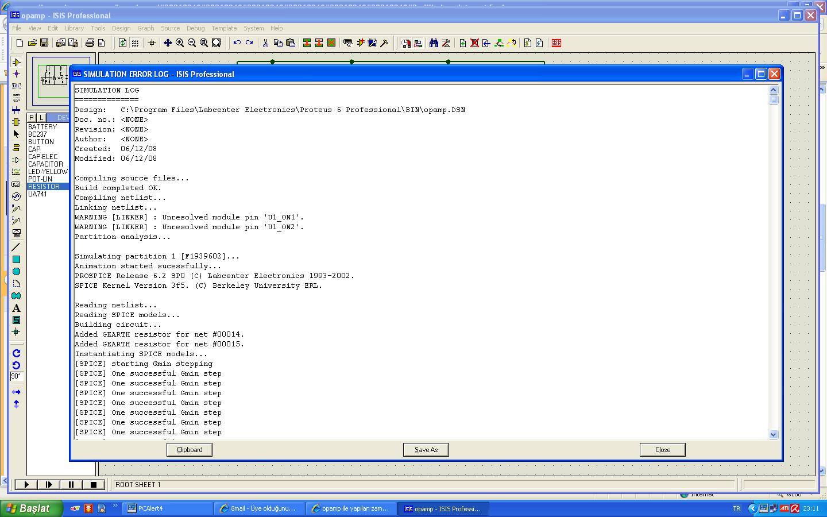Select the Junction dot tool

pos(16,74)
